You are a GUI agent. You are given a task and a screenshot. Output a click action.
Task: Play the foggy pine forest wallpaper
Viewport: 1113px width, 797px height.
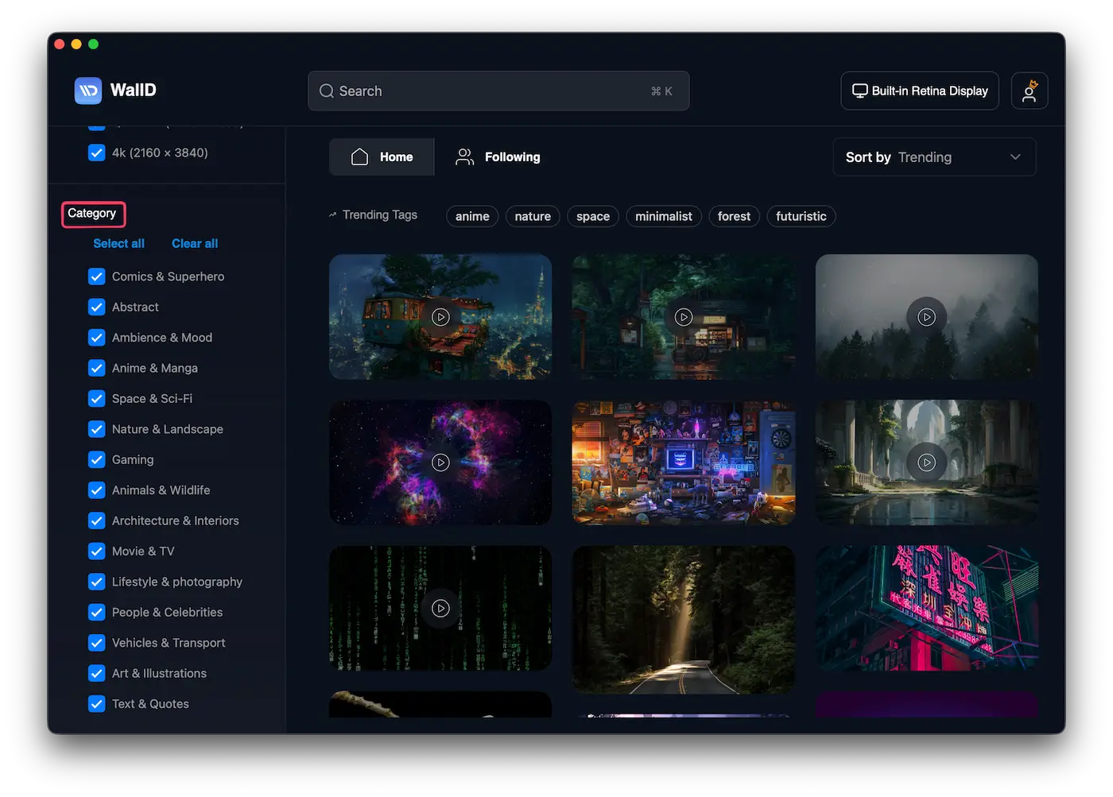coord(926,317)
